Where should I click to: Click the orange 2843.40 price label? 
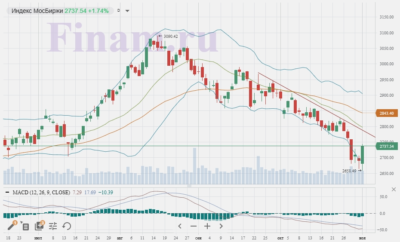pyautogui.click(x=386, y=113)
